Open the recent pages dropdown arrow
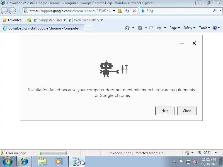 pos(19,11)
